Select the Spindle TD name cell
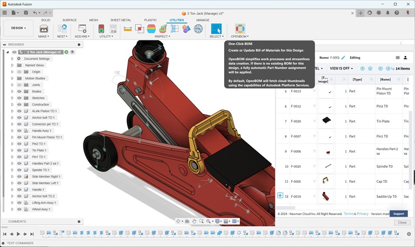 click(x=389, y=166)
